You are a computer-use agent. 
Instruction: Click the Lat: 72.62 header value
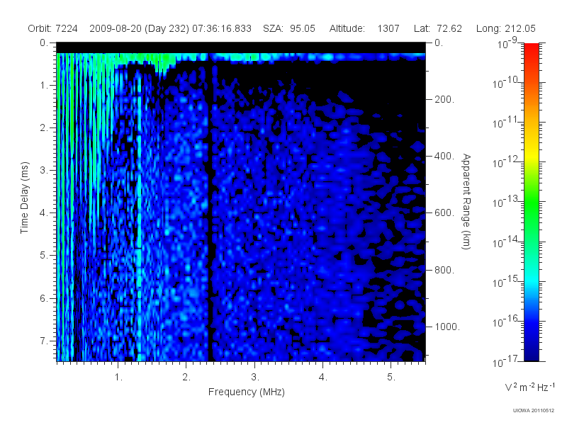[x=438, y=28]
